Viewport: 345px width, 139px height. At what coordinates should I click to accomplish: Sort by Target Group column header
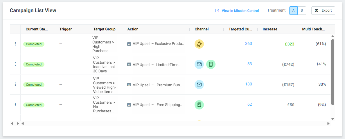pyautogui.click(x=104, y=29)
